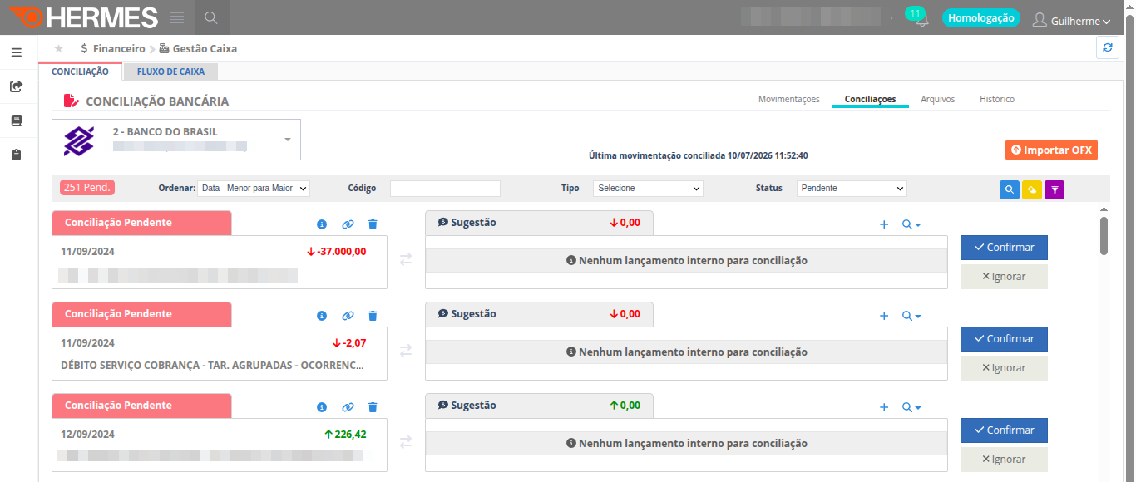
Task: Click the yellow eraser clear-filter button
Action: click(1032, 190)
